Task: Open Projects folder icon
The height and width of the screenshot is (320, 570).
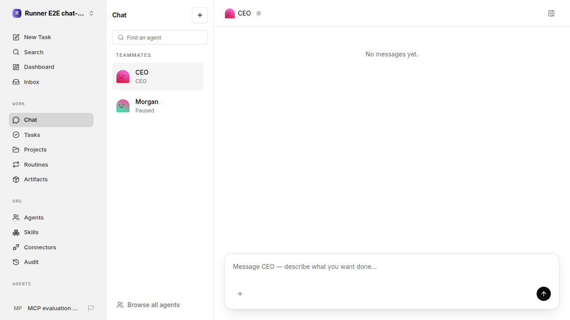Action: (16, 150)
